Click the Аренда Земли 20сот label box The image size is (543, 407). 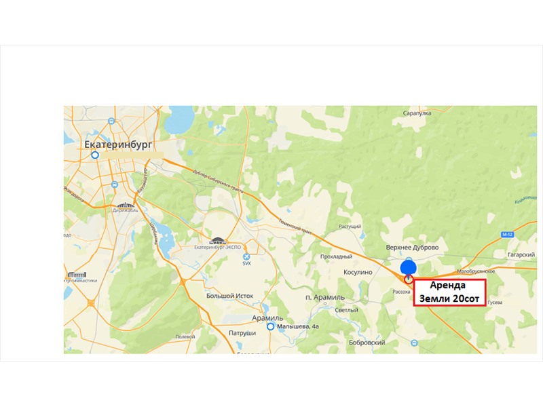(x=449, y=292)
